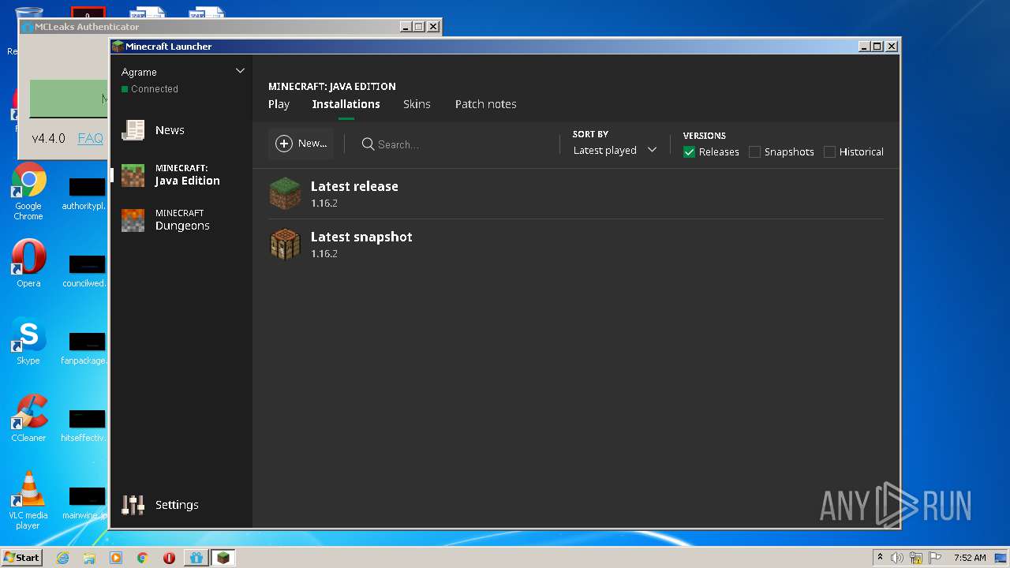Open launcher Settings

point(161,505)
